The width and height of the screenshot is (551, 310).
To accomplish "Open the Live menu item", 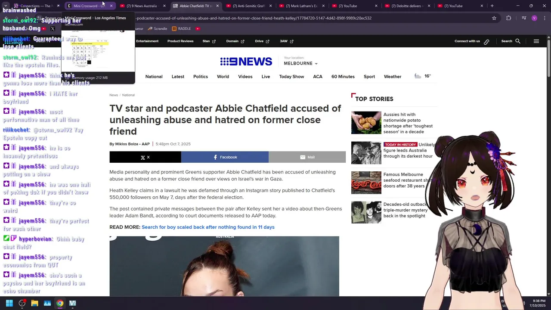I will click(266, 77).
